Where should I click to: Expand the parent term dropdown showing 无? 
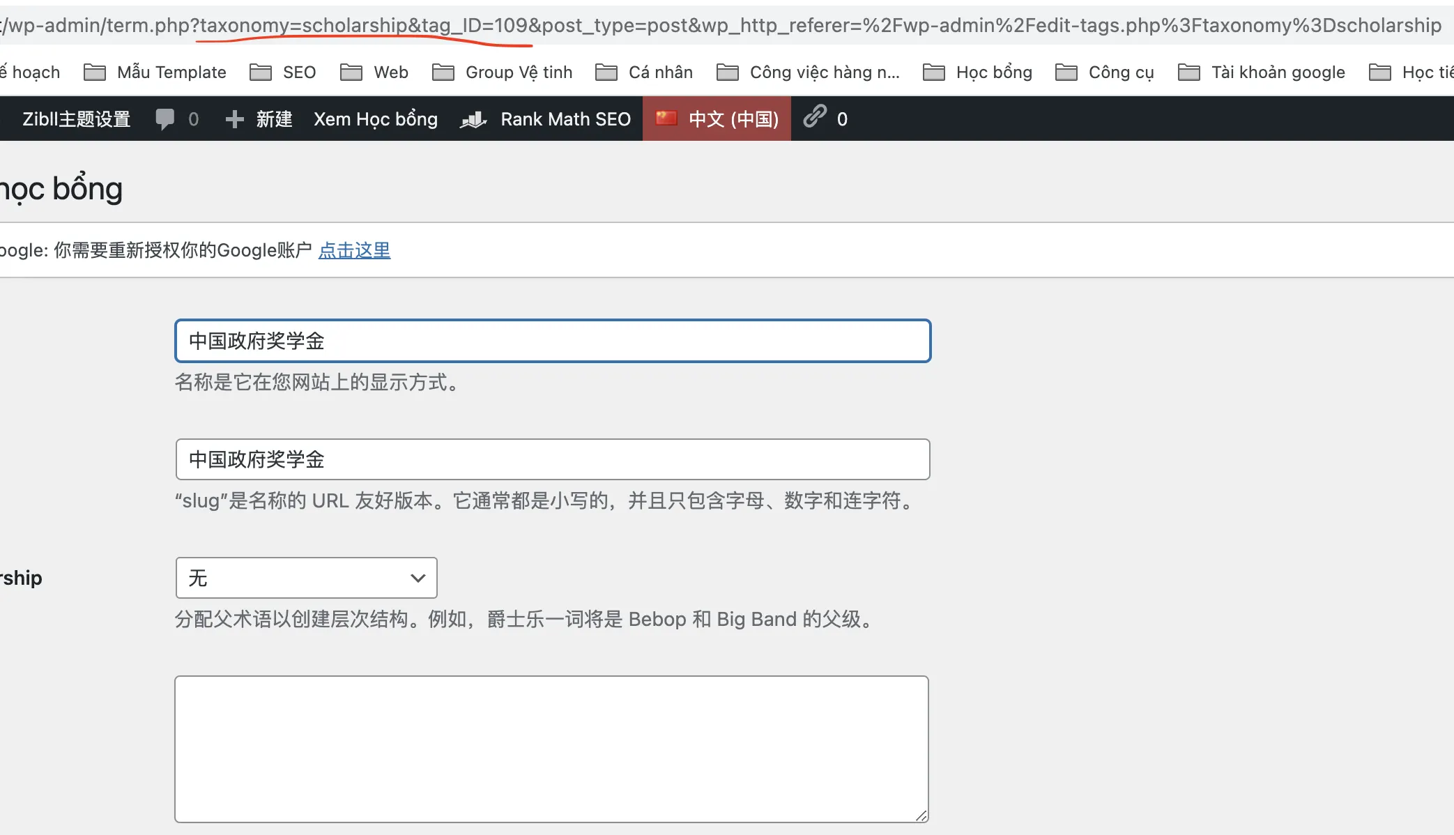307,578
